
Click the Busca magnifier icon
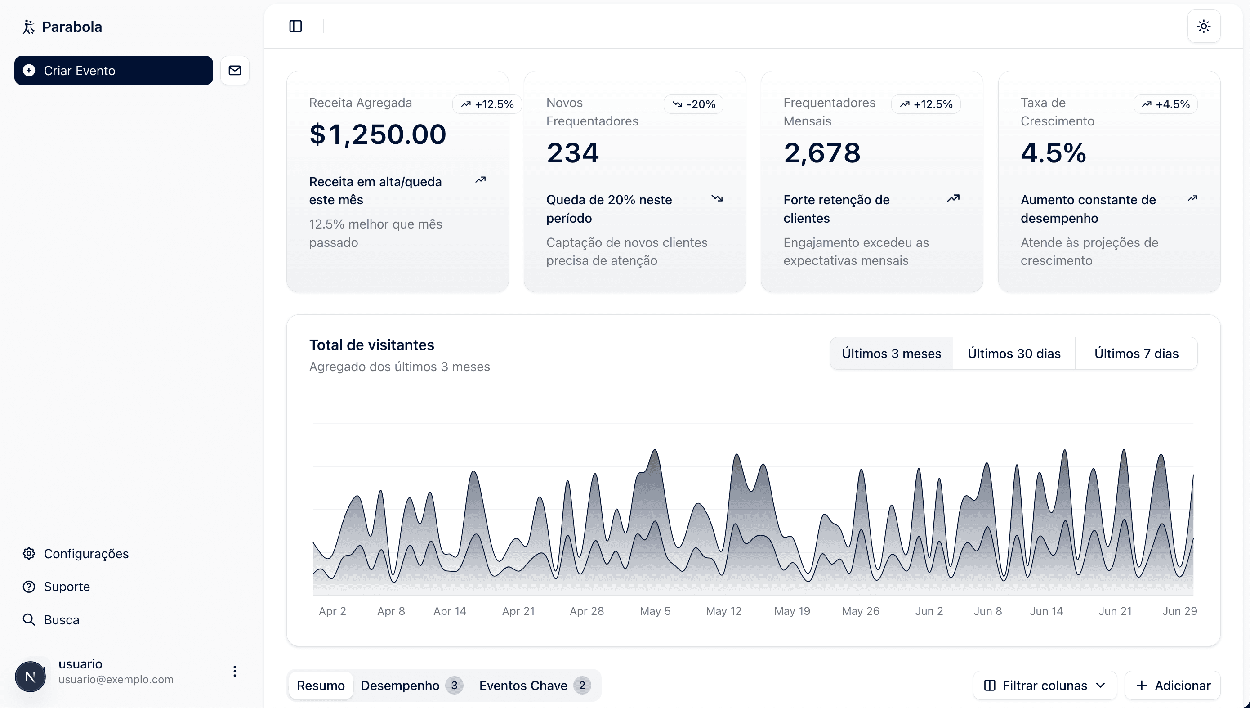click(x=29, y=619)
